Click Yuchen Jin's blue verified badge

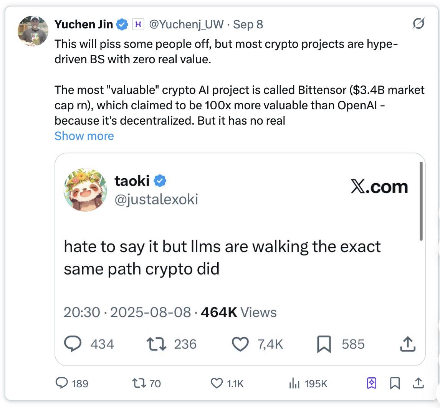122,25
